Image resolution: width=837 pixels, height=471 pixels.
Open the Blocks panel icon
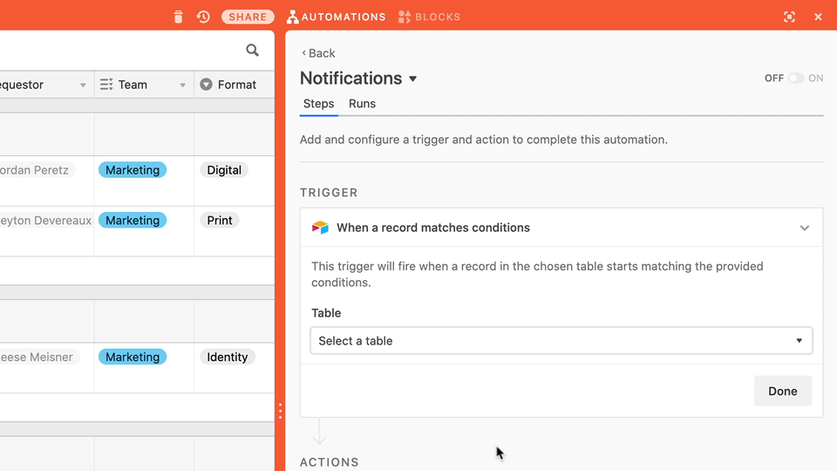pos(404,17)
